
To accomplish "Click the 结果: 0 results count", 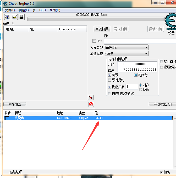I will tap(9, 23).
